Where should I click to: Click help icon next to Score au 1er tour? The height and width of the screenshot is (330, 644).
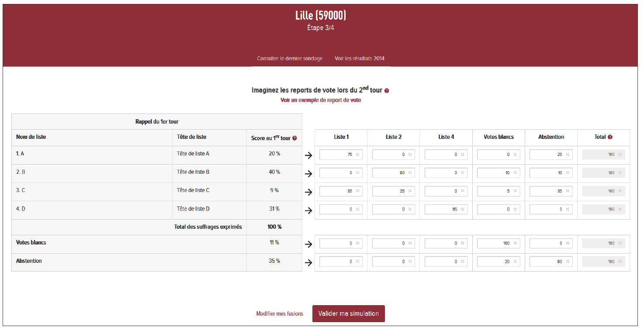[294, 138]
